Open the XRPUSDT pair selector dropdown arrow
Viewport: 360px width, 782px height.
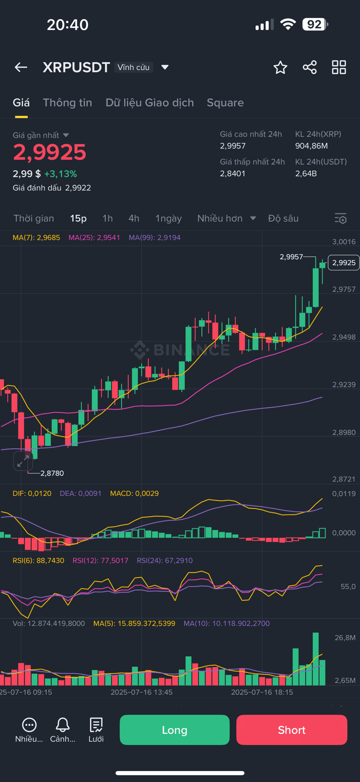[165, 67]
